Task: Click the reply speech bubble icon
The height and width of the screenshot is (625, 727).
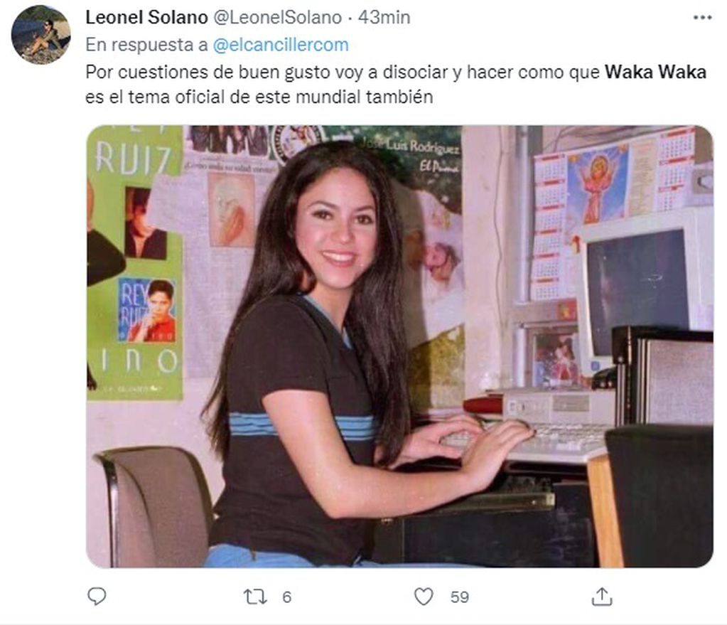Action: (97, 597)
